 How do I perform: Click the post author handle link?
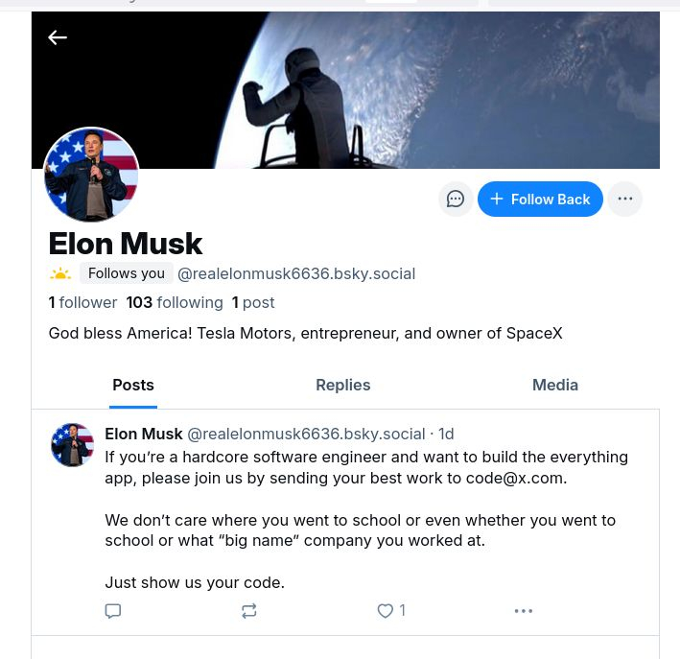click(x=305, y=434)
